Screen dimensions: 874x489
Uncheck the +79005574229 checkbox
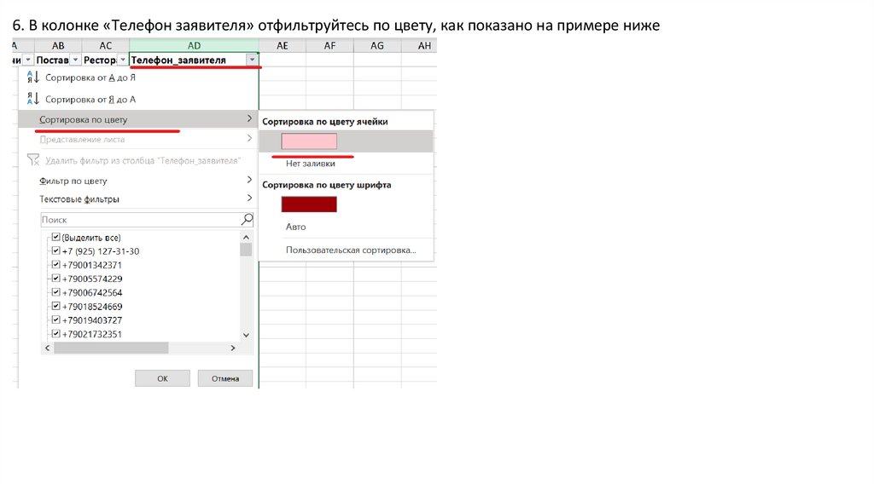[x=55, y=279]
